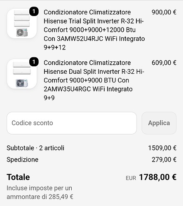
Task: Click the Totale label
Action: pyautogui.click(x=18, y=177)
